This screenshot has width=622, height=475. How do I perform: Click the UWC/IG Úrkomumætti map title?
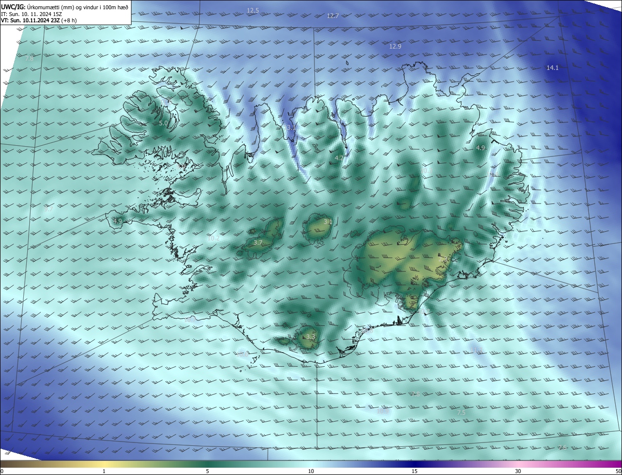[65, 7]
